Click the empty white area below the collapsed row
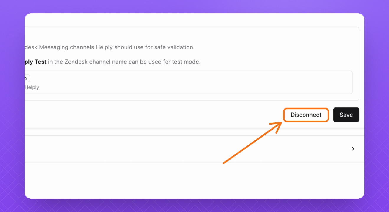The width and height of the screenshot is (389, 212). pyautogui.click(x=189, y=180)
